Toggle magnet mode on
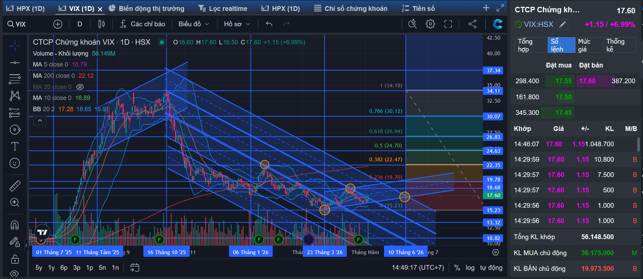The width and height of the screenshot is (643, 279). coord(15,225)
